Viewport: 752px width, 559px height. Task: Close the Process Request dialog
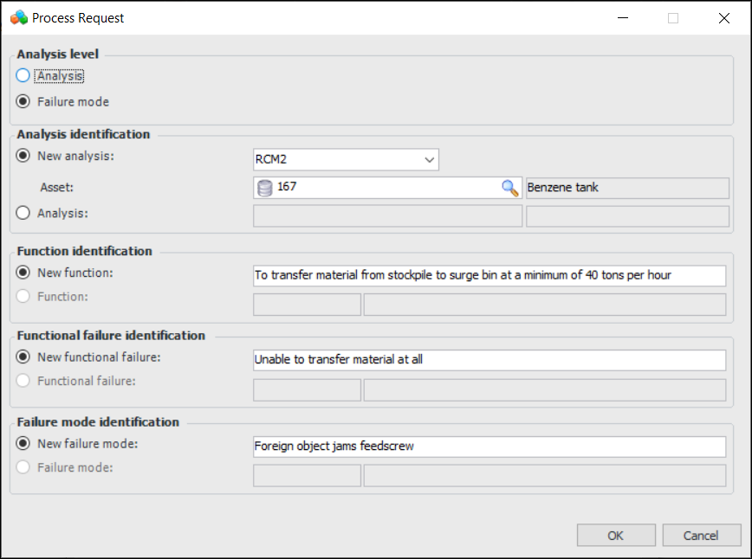[723, 18]
